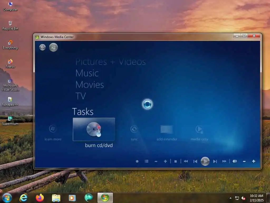The width and height of the screenshot is (270, 203).
Task: Open the learn more task
Action: (x=53, y=133)
